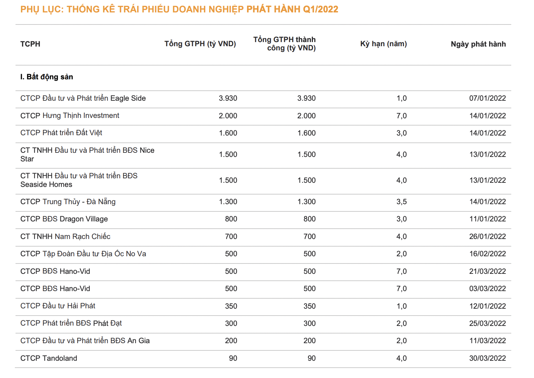This screenshot has width=534, height=378.
Task: Click the Ngày phát hành column header
Action: coord(478,44)
